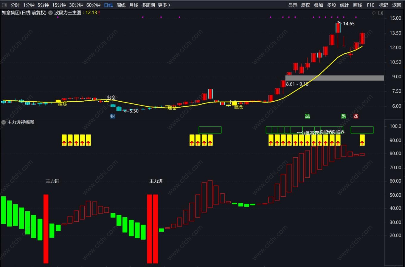Screen dimensions: 405x267
Task: Click the 14.65 high price label
Action: [x=349, y=24]
